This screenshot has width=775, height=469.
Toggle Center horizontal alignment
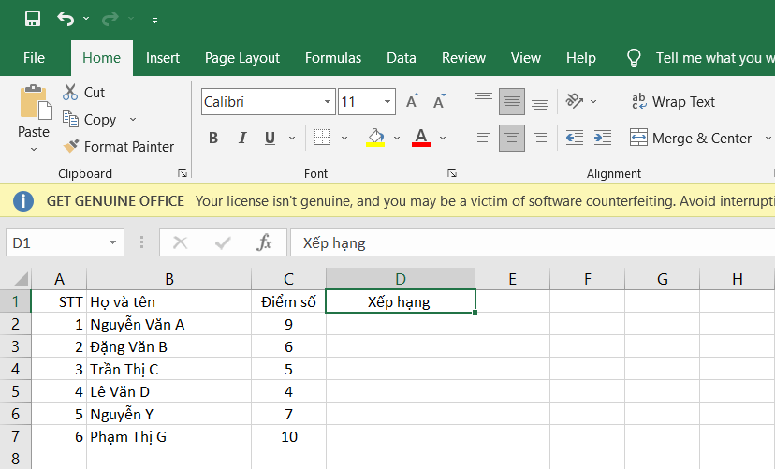(x=512, y=138)
